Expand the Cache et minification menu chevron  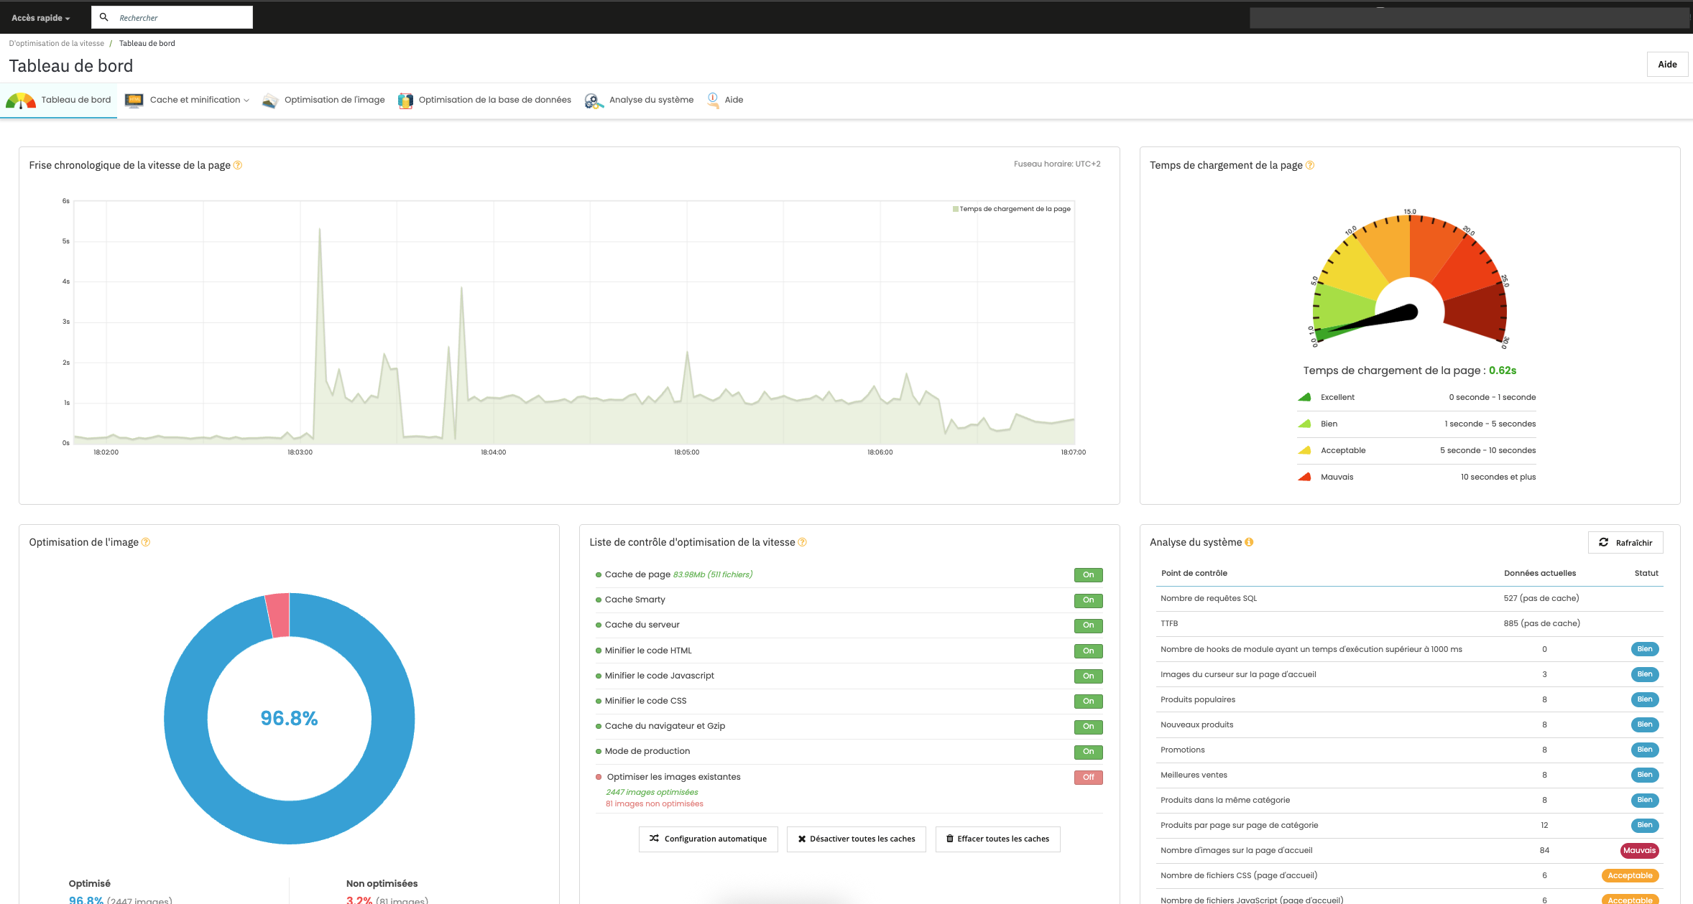246,101
